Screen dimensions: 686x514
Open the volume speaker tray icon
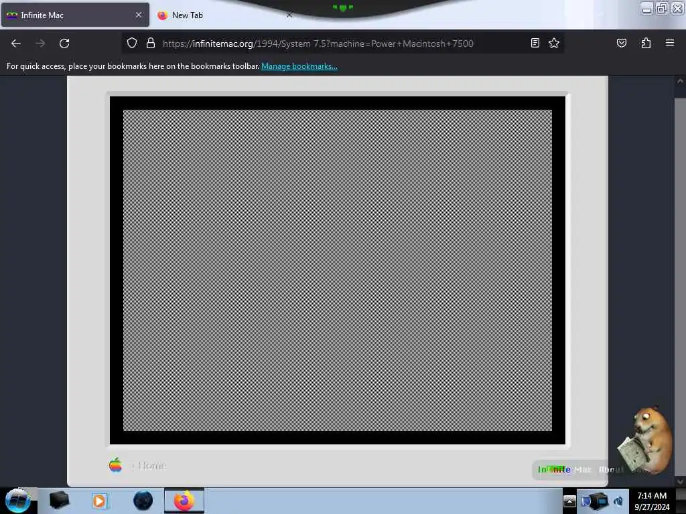coord(618,501)
